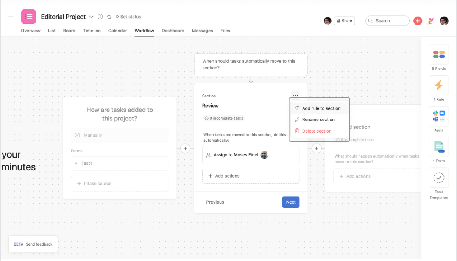Image resolution: width=457 pixels, height=261 pixels.
Task: Click the Search field
Action: (387, 21)
